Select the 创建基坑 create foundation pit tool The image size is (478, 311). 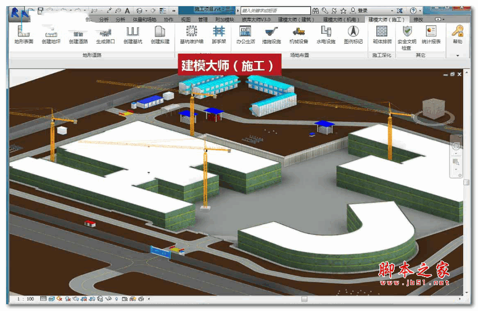(x=133, y=35)
